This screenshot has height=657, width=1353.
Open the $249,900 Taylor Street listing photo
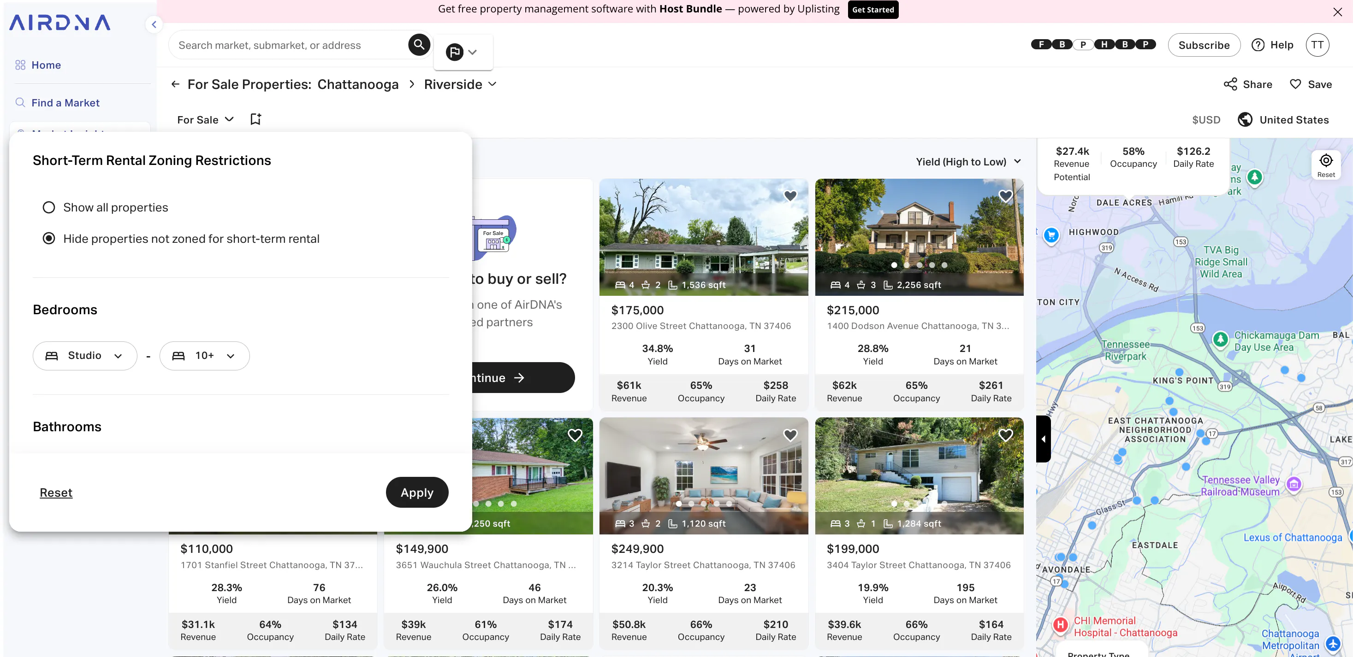click(703, 475)
